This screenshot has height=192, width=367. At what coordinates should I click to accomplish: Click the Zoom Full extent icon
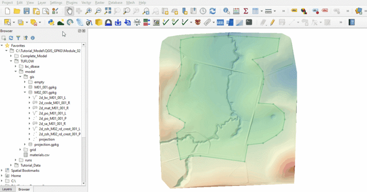(x=107, y=11)
